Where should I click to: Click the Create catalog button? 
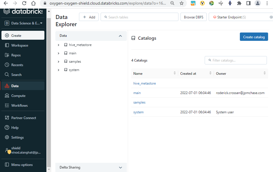(254, 37)
